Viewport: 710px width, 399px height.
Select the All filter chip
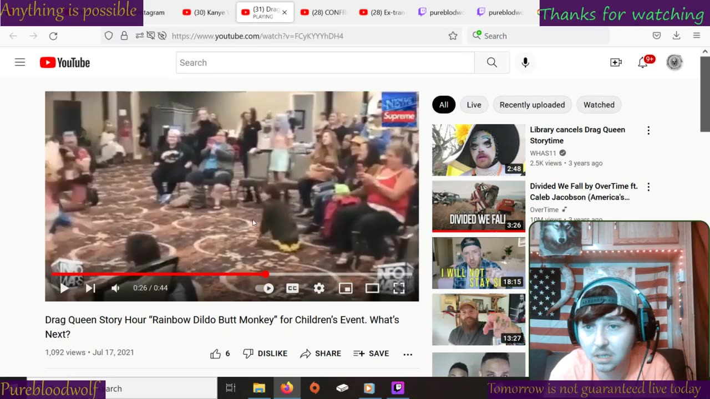(444, 105)
